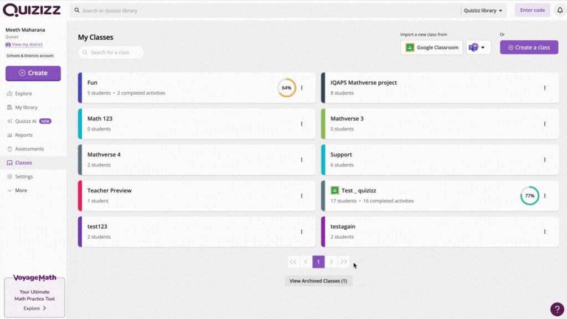The height and width of the screenshot is (319, 567).
Task: Open the notifications bell icon
Action: [x=560, y=11]
